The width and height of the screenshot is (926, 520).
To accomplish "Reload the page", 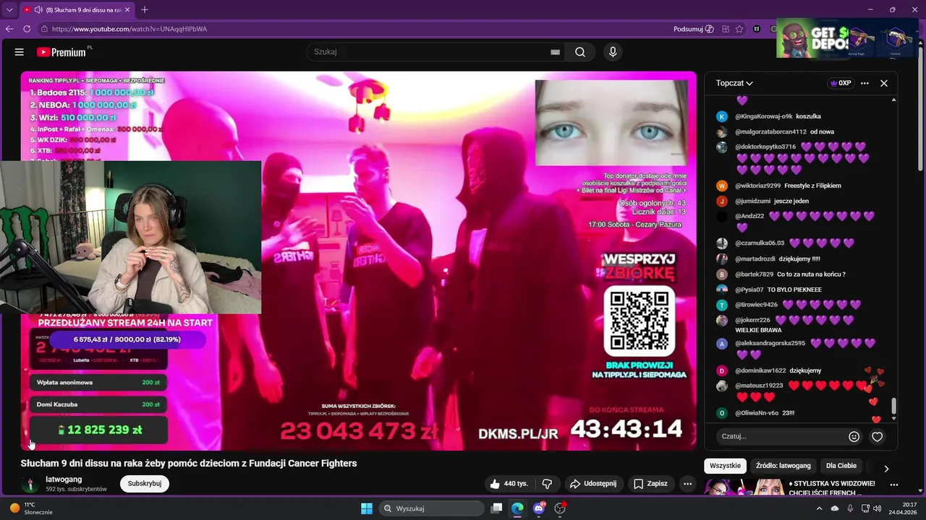I will (27, 29).
